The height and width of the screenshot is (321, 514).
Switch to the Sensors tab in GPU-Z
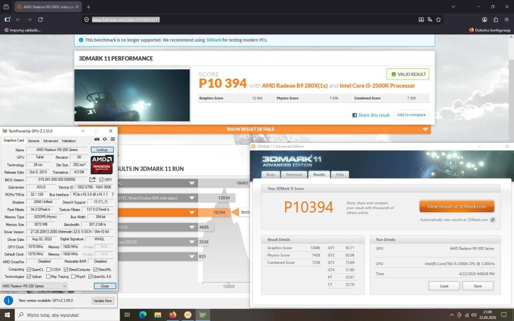[33, 141]
